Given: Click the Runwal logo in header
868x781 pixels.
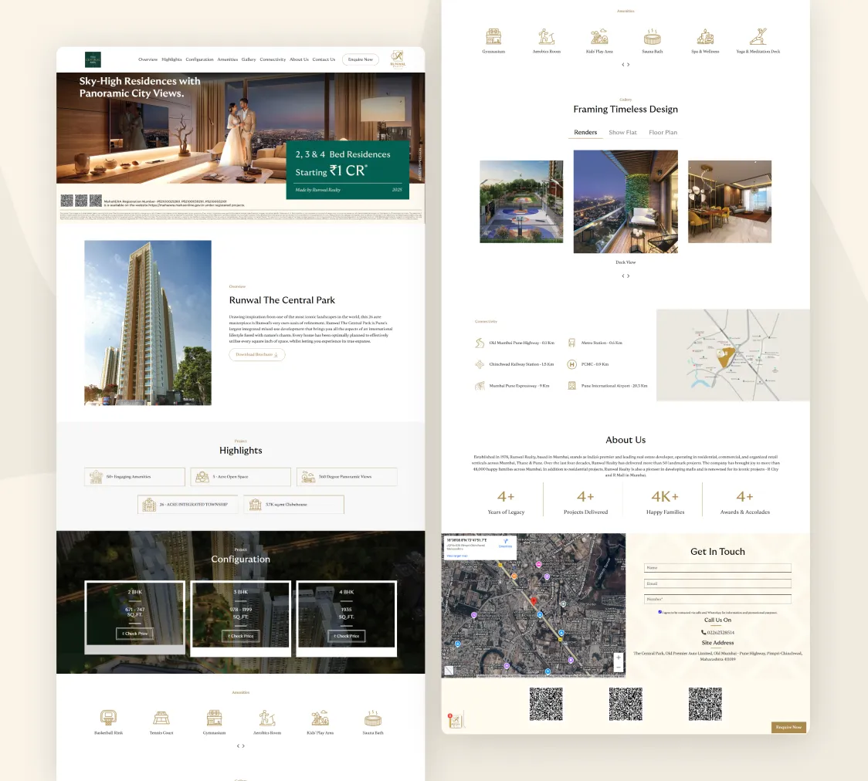Looking at the screenshot, I should pos(397,59).
